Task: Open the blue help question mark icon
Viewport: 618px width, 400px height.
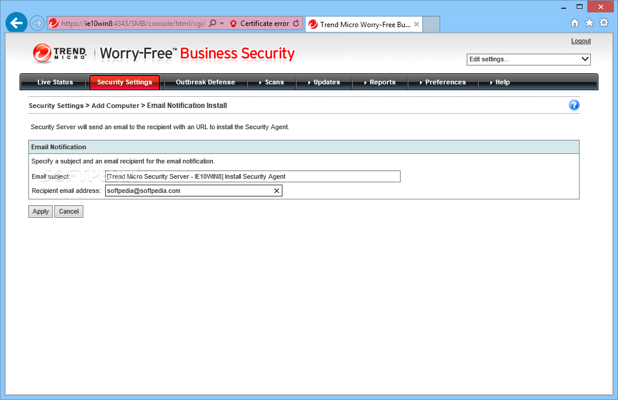Action: click(x=574, y=105)
